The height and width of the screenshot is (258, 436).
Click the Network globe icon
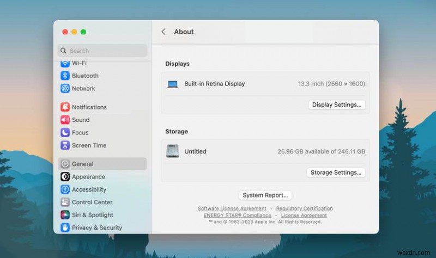[x=65, y=88]
